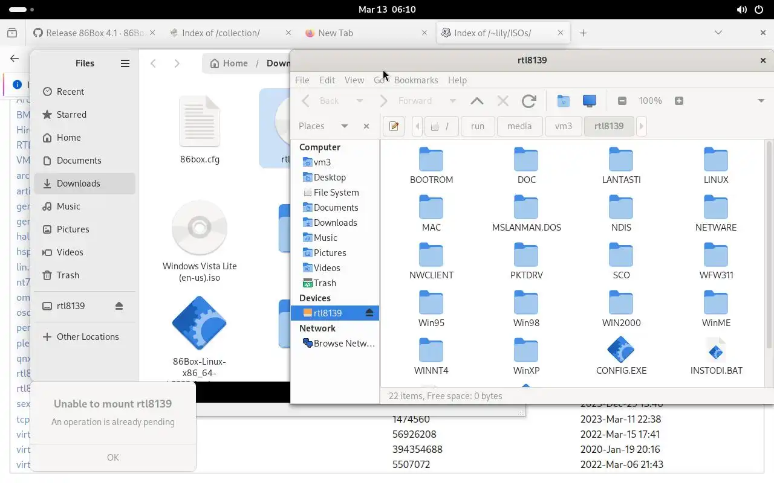Open the Help menu
The width and height of the screenshot is (774, 483).
pos(457,80)
